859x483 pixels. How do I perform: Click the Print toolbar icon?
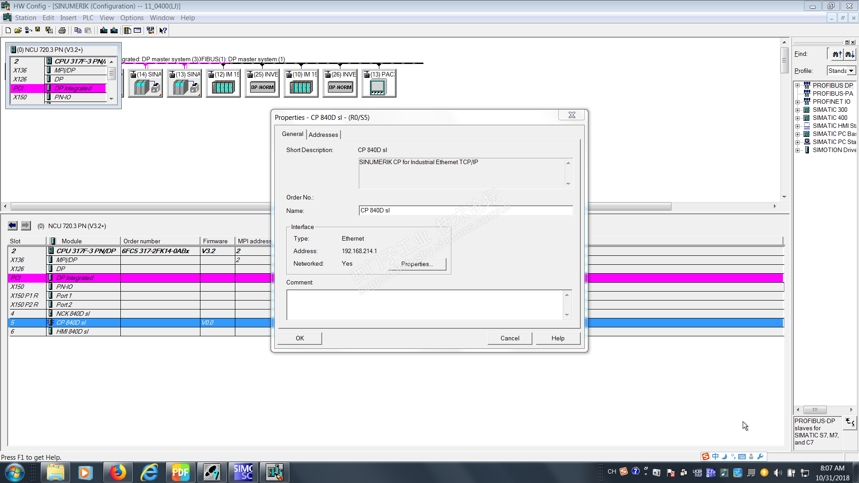point(62,30)
